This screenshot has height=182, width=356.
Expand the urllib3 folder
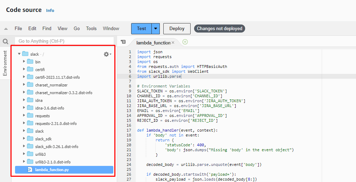click(x=24, y=154)
